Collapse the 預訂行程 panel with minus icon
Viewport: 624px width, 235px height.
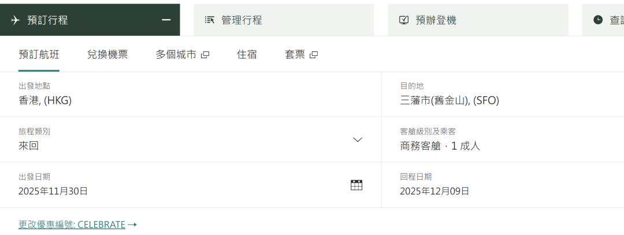coord(166,20)
